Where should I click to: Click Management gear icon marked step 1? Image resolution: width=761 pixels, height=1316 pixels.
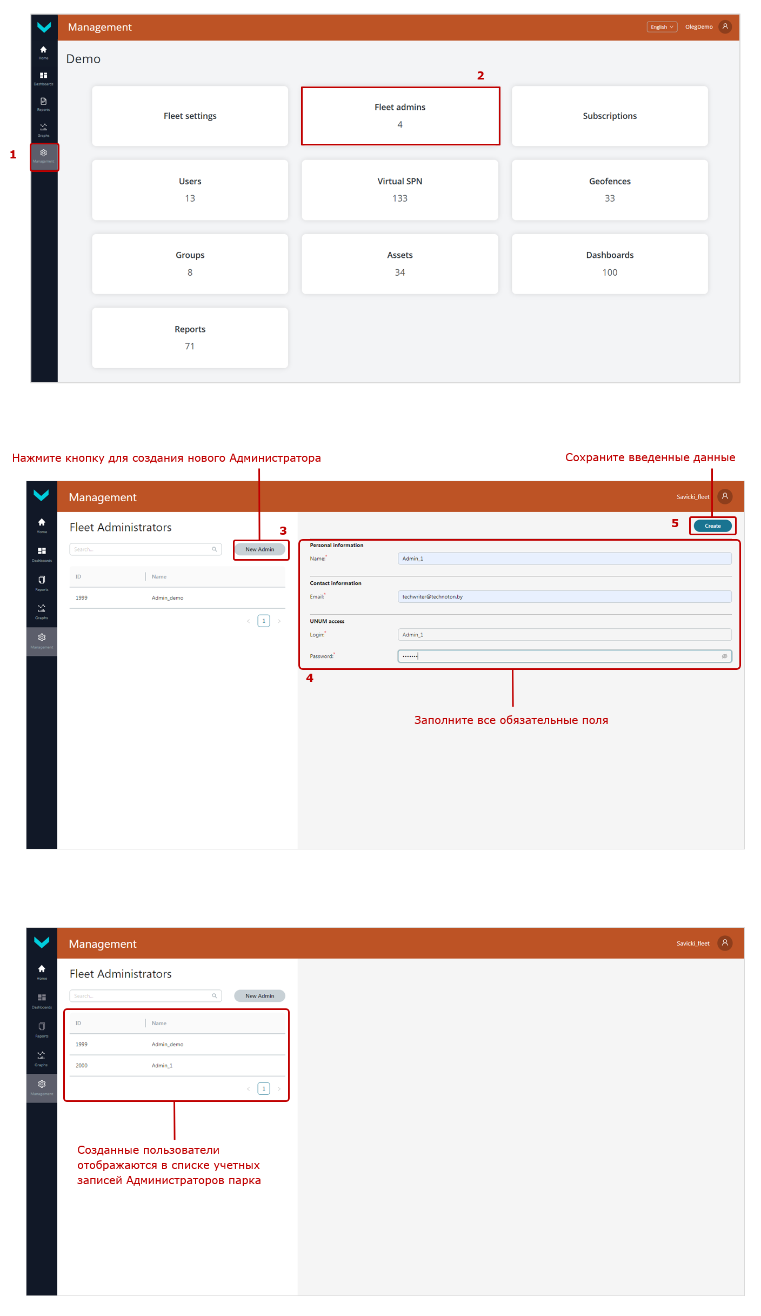[44, 154]
